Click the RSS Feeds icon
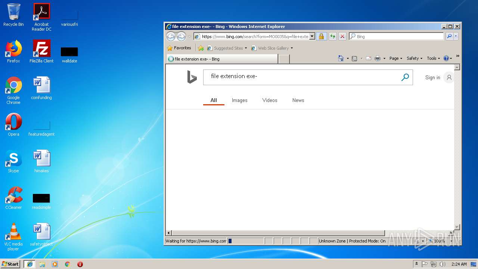 (x=354, y=58)
